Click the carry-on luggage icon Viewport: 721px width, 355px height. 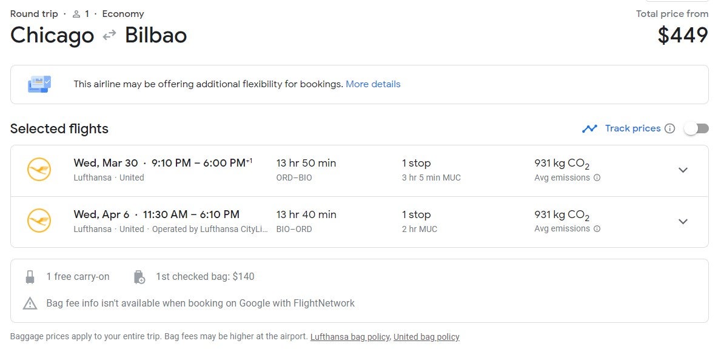click(30, 277)
